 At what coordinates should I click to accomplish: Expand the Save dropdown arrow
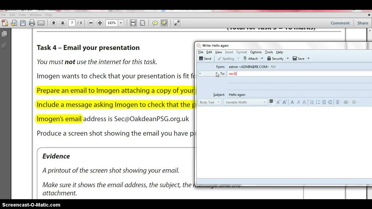click(308, 59)
